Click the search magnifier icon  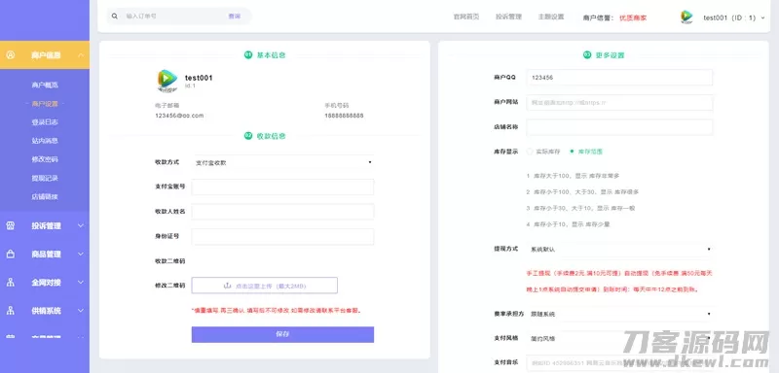[115, 17]
